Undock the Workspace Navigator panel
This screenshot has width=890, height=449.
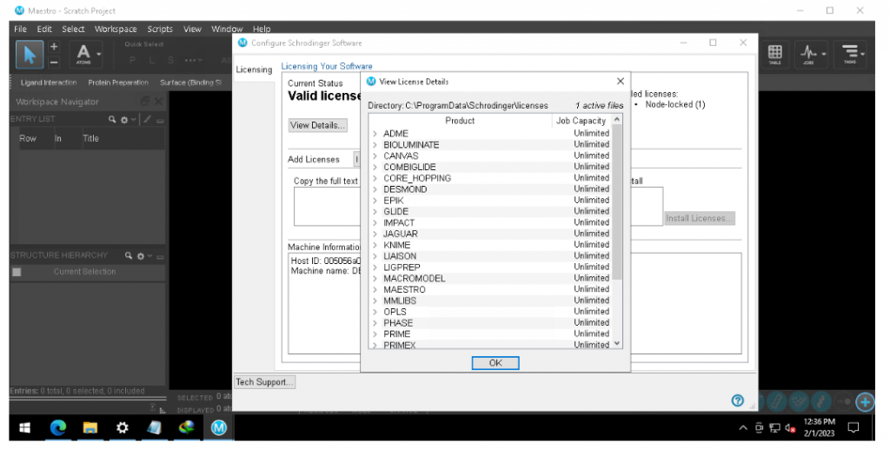145,101
